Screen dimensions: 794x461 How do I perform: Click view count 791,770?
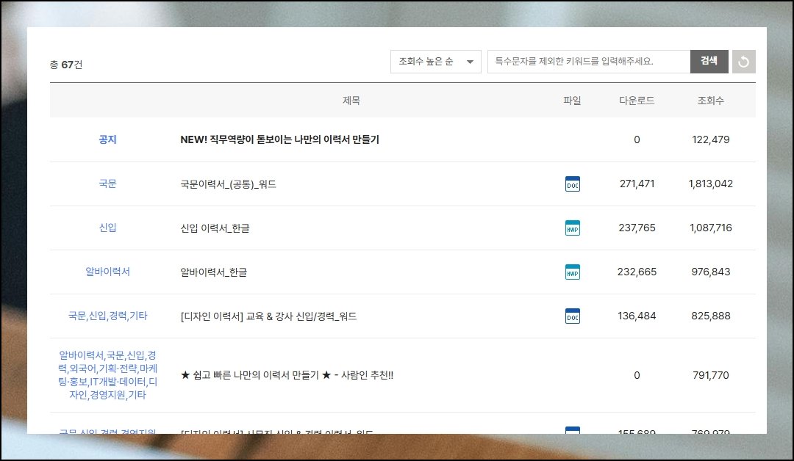coord(710,375)
